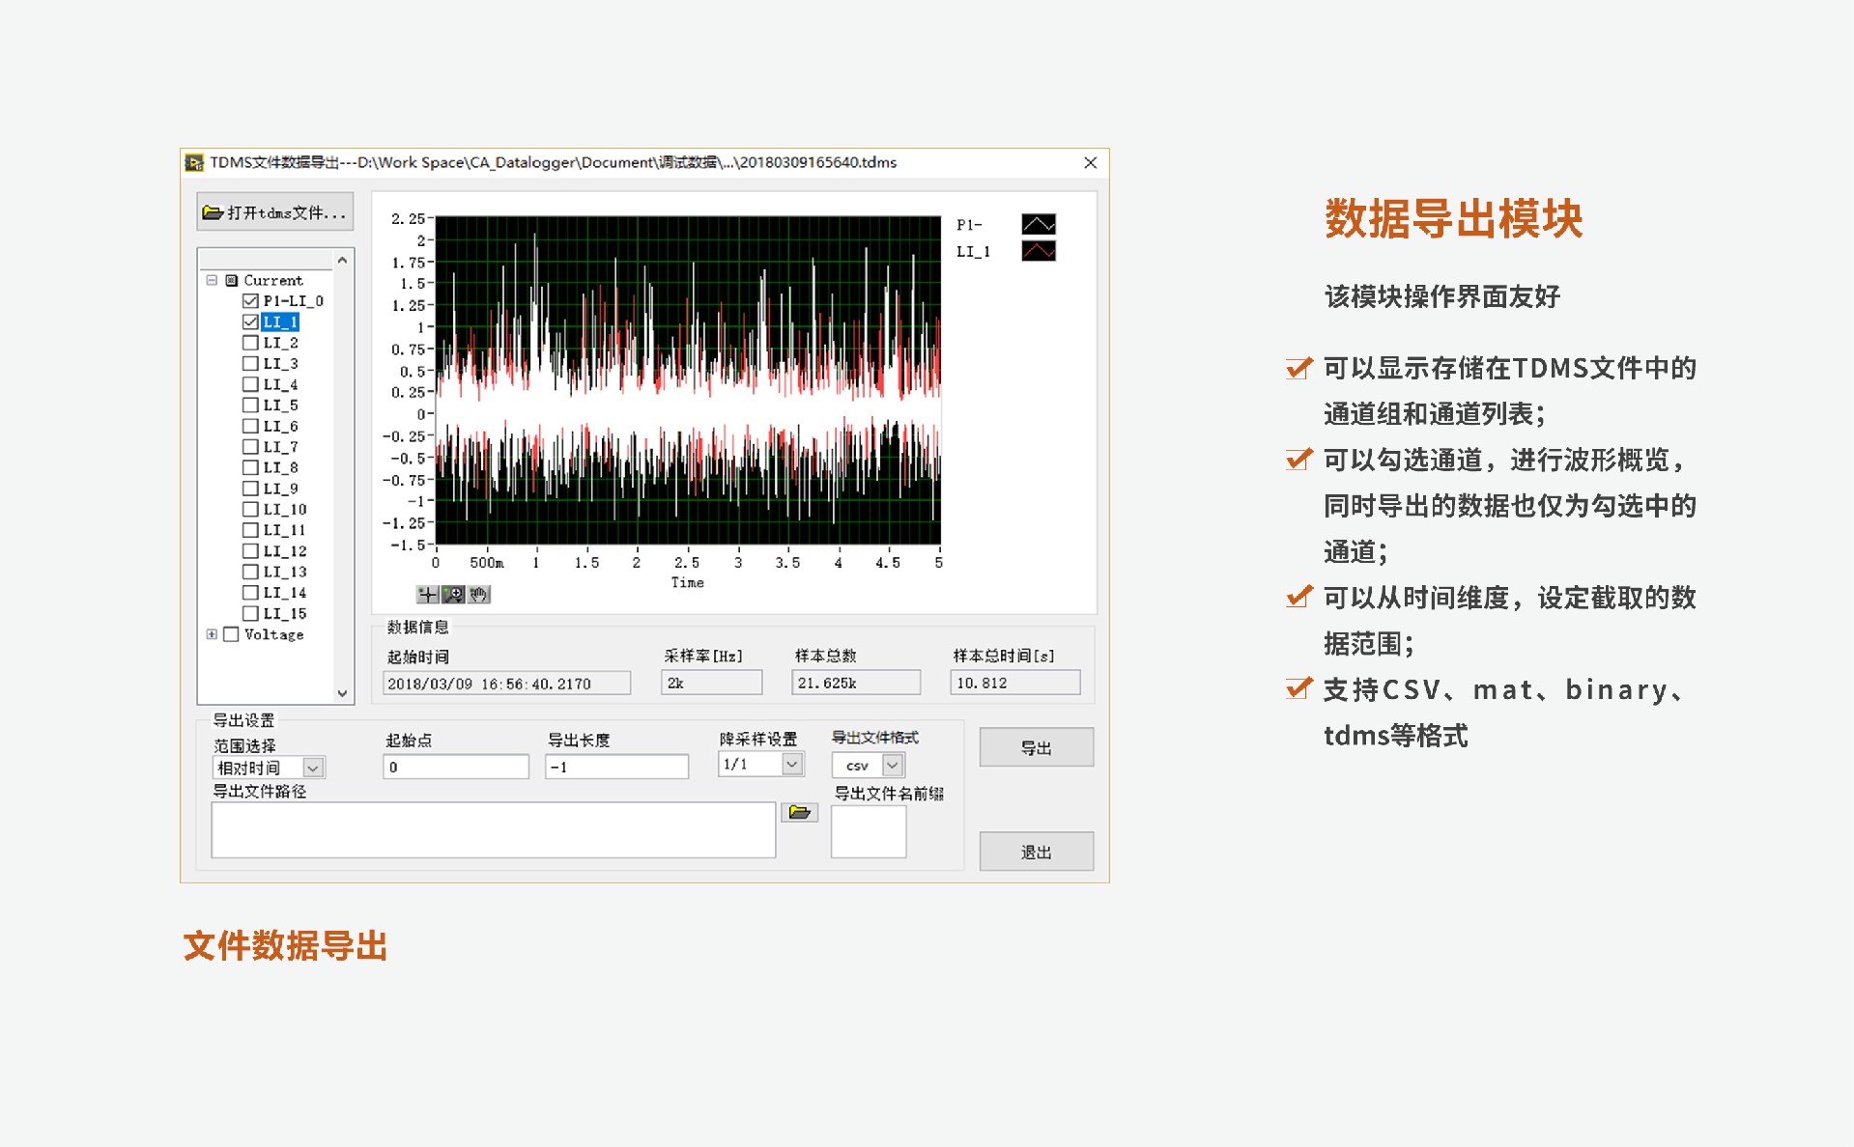This screenshot has width=1854, height=1147.
Task: Open the csv export format dropdown
Action: pos(893,766)
